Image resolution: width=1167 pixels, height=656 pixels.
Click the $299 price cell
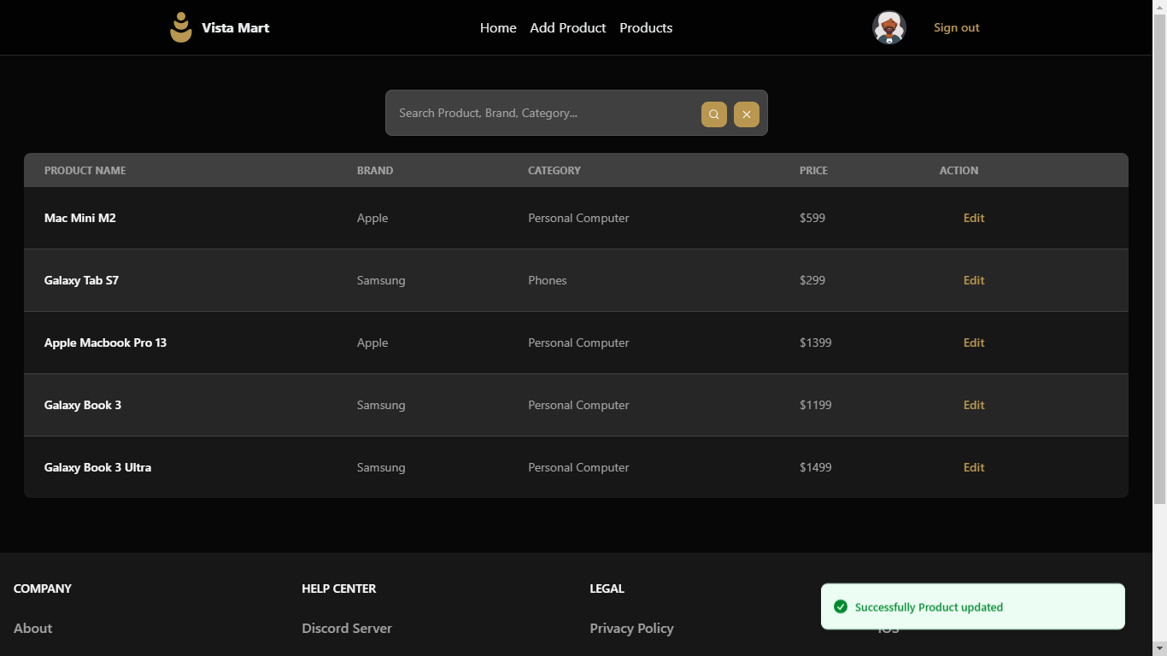click(x=812, y=280)
